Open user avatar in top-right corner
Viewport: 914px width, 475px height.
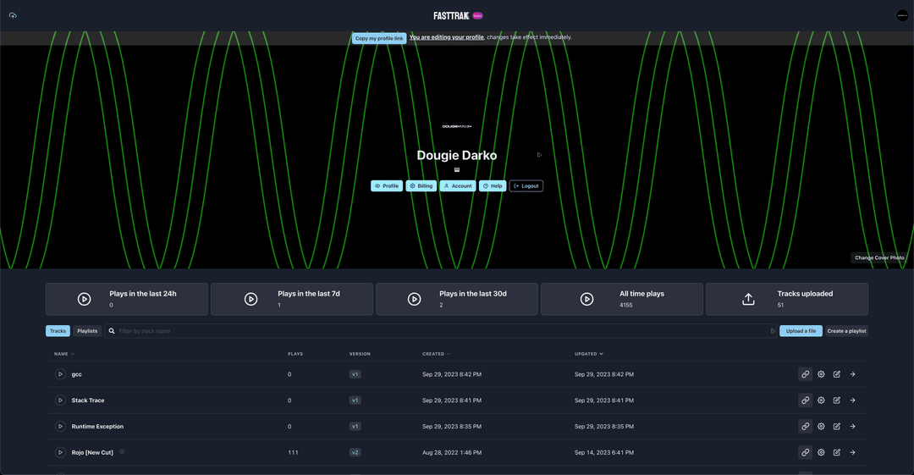902,15
